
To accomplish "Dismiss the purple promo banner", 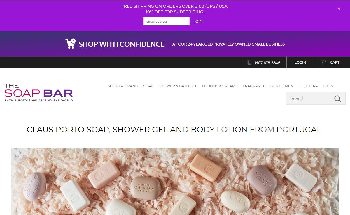I will click(339, 9).
